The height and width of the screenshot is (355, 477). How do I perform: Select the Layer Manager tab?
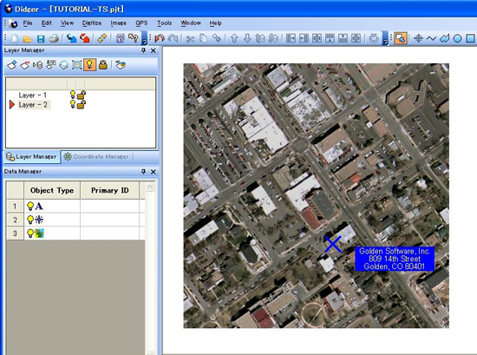pyautogui.click(x=32, y=157)
